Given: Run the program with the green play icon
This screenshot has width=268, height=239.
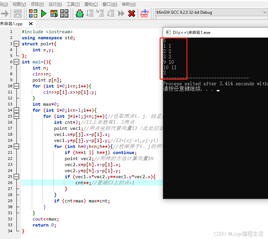Looking at the screenshot, I should click(44, 13).
